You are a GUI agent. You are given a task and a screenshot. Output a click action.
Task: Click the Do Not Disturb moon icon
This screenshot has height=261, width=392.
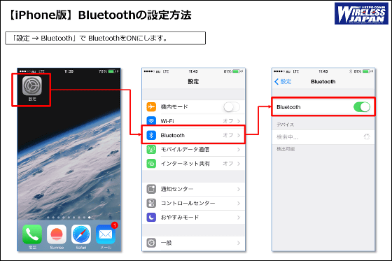(x=151, y=218)
